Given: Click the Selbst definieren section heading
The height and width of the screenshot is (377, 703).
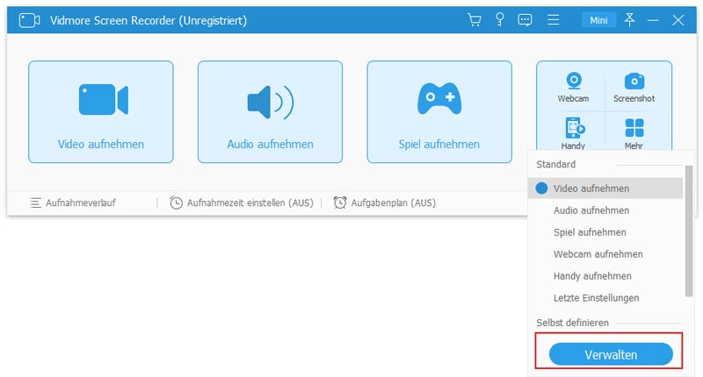Looking at the screenshot, I should point(573,323).
